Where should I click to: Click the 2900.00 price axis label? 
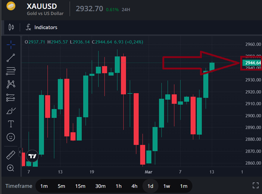(253, 116)
